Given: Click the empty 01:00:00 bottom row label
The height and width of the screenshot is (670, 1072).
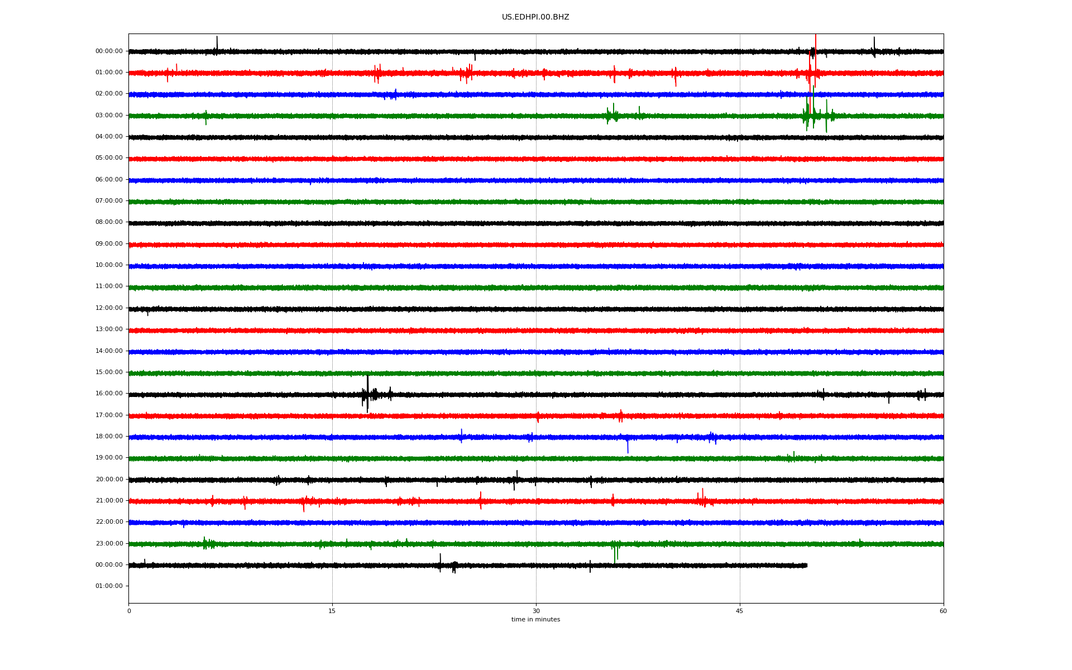Looking at the screenshot, I should click(109, 586).
